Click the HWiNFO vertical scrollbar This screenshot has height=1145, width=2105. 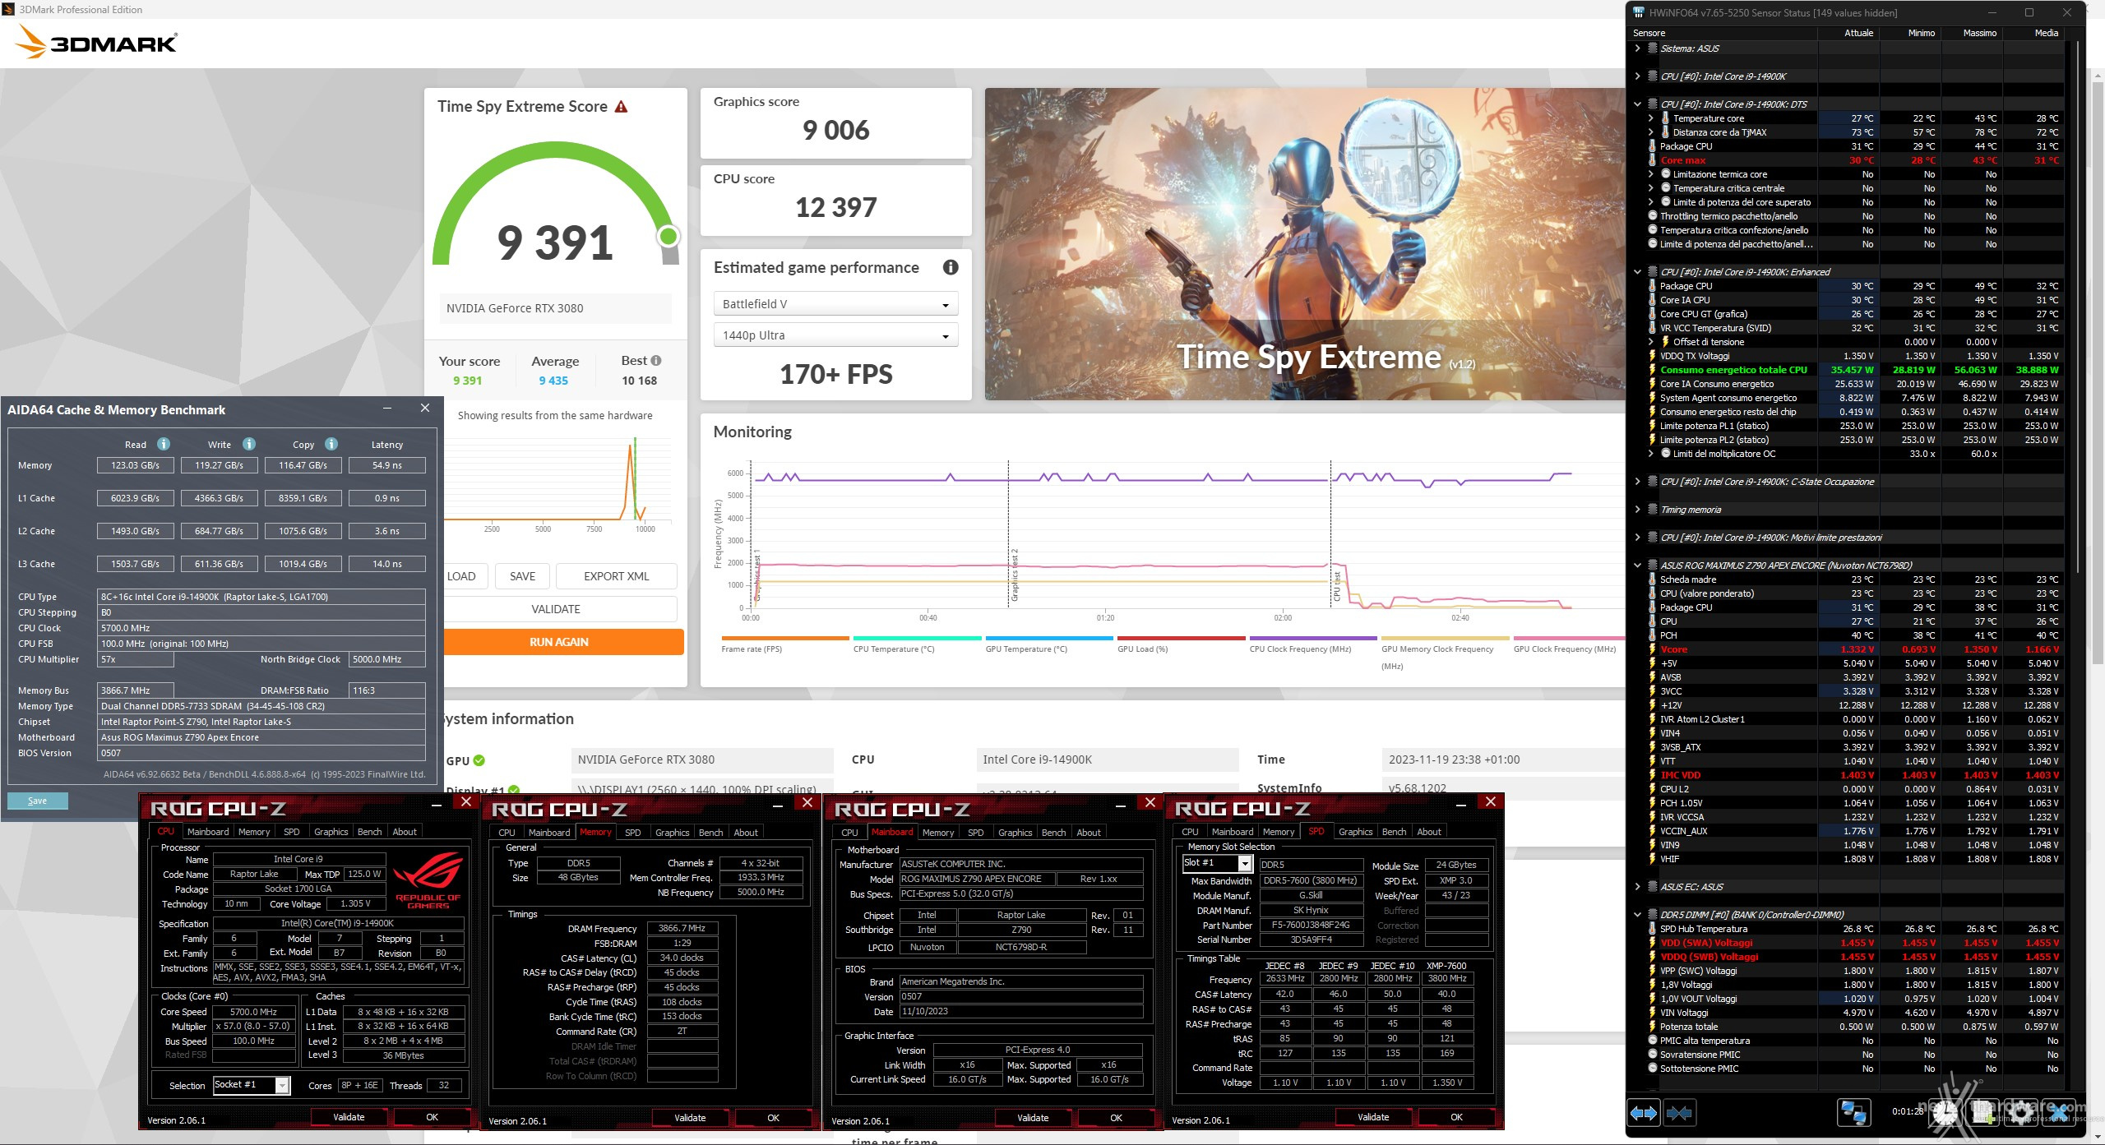tap(2079, 308)
